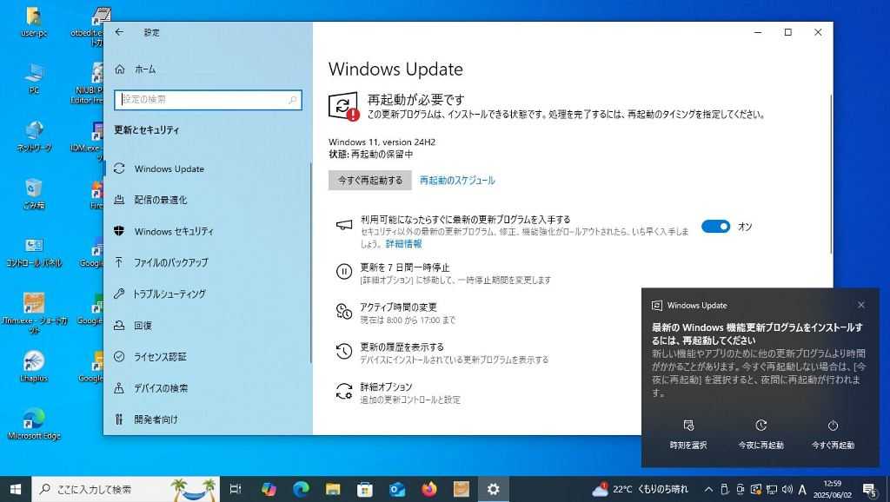Open the taskbar clock showing 12:59
Viewport: 890px width, 502px height.
[833, 489]
